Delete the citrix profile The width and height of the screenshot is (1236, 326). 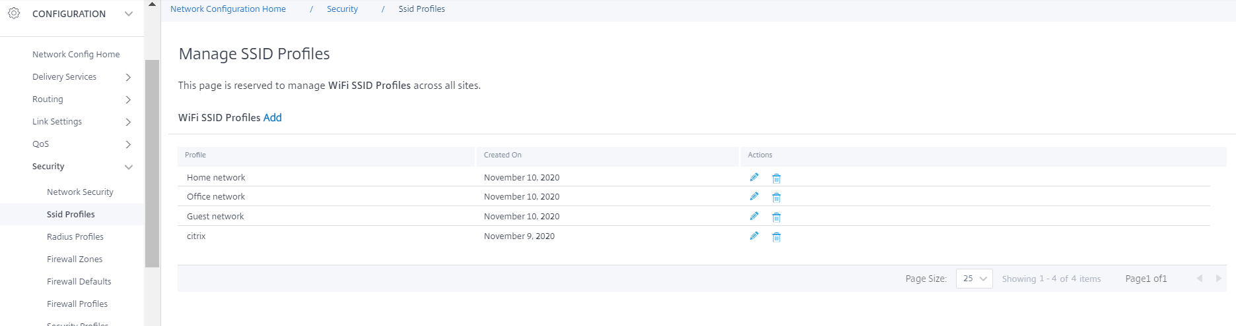click(x=776, y=237)
